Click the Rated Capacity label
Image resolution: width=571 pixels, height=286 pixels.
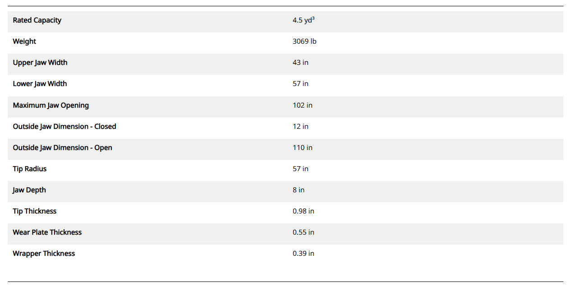point(37,20)
